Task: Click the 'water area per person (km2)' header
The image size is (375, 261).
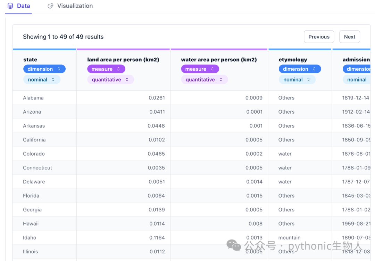Action: (219, 60)
